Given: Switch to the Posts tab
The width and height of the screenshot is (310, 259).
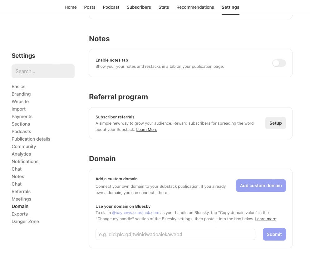Looking at the screenshot, I should coord(90,7).
